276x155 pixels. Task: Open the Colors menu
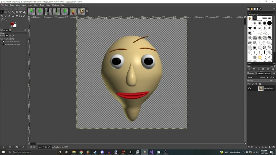click(36, 5)
